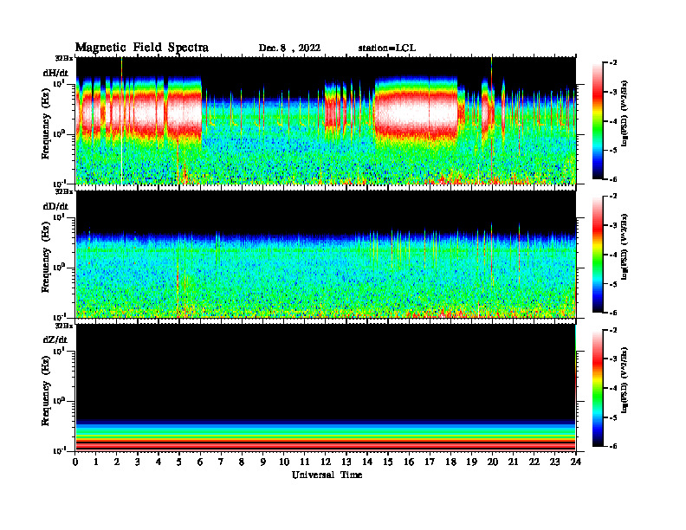Click the "Frequency (Hz)" label of dH/dt panel
686x530 pixels.
pos(46,124)
